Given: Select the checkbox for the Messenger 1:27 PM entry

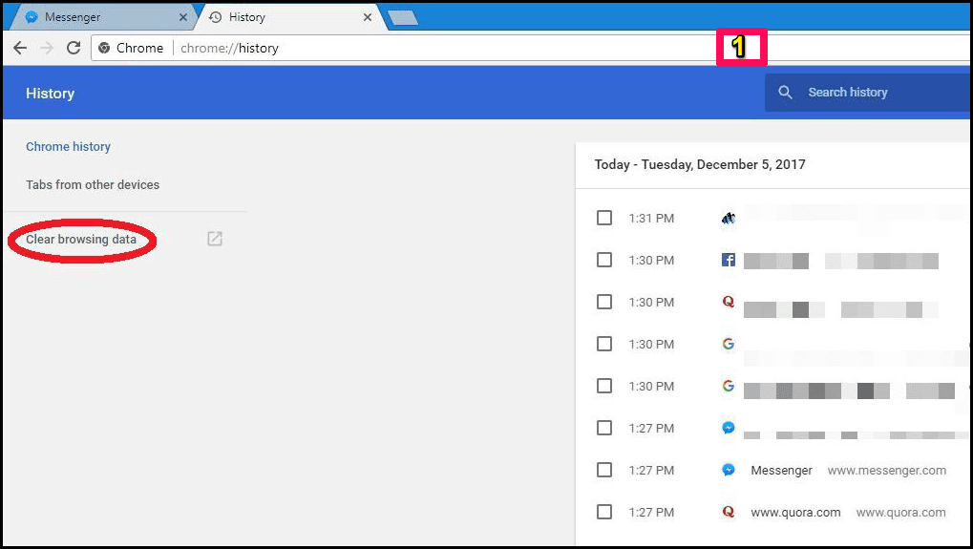Looking at the screenshot, I should pyautogui.click(x=603, y=470).
